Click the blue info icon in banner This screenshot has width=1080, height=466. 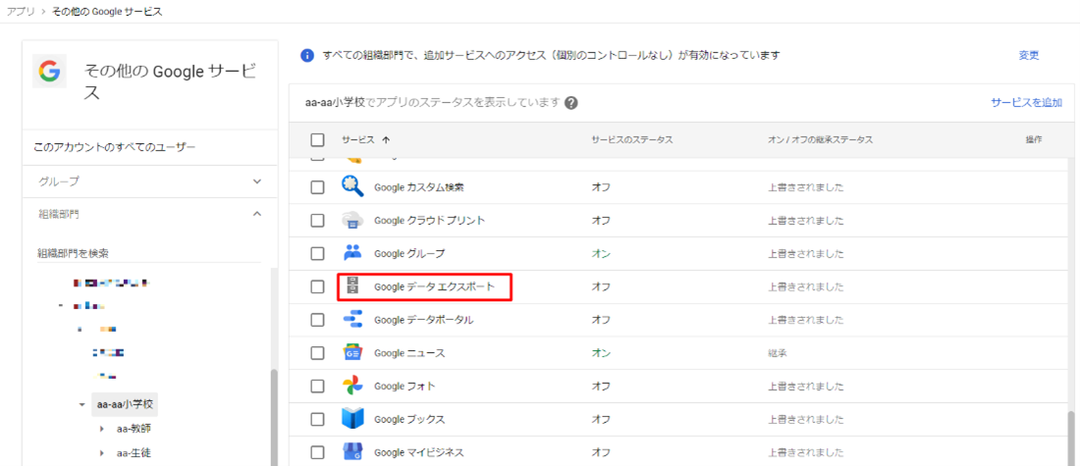pos(308,56)
